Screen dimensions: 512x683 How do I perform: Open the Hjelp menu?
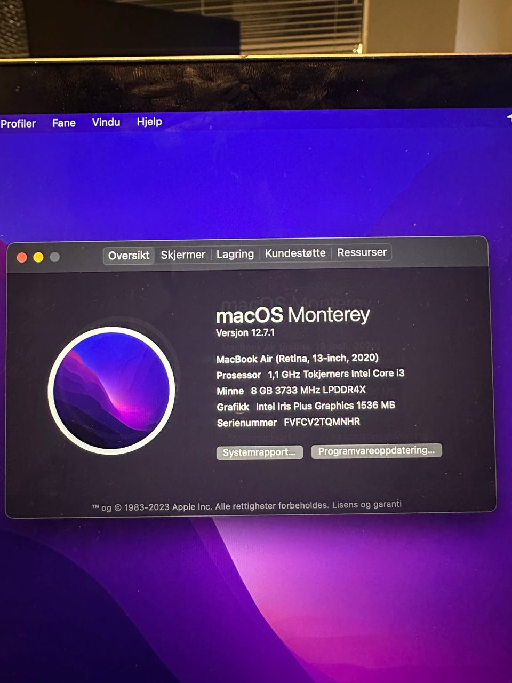(x=149, y=122)
